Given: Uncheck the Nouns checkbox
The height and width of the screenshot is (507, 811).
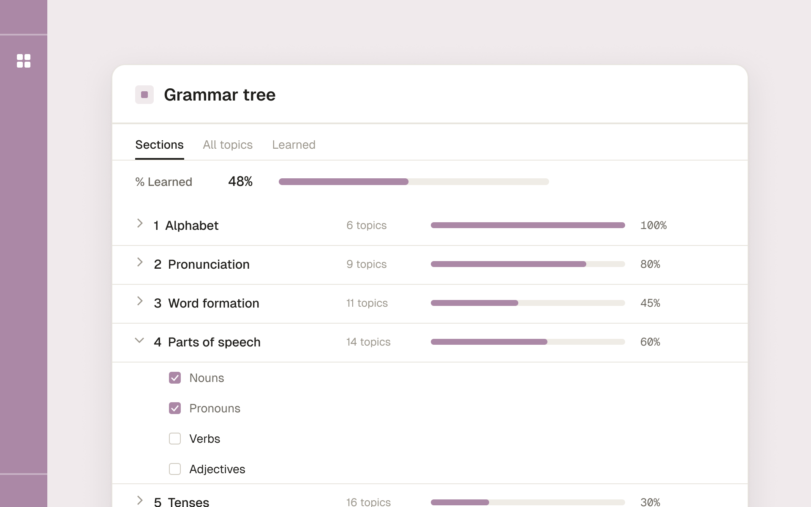Looking at the screenshot, I should click(x=175, y=378).
